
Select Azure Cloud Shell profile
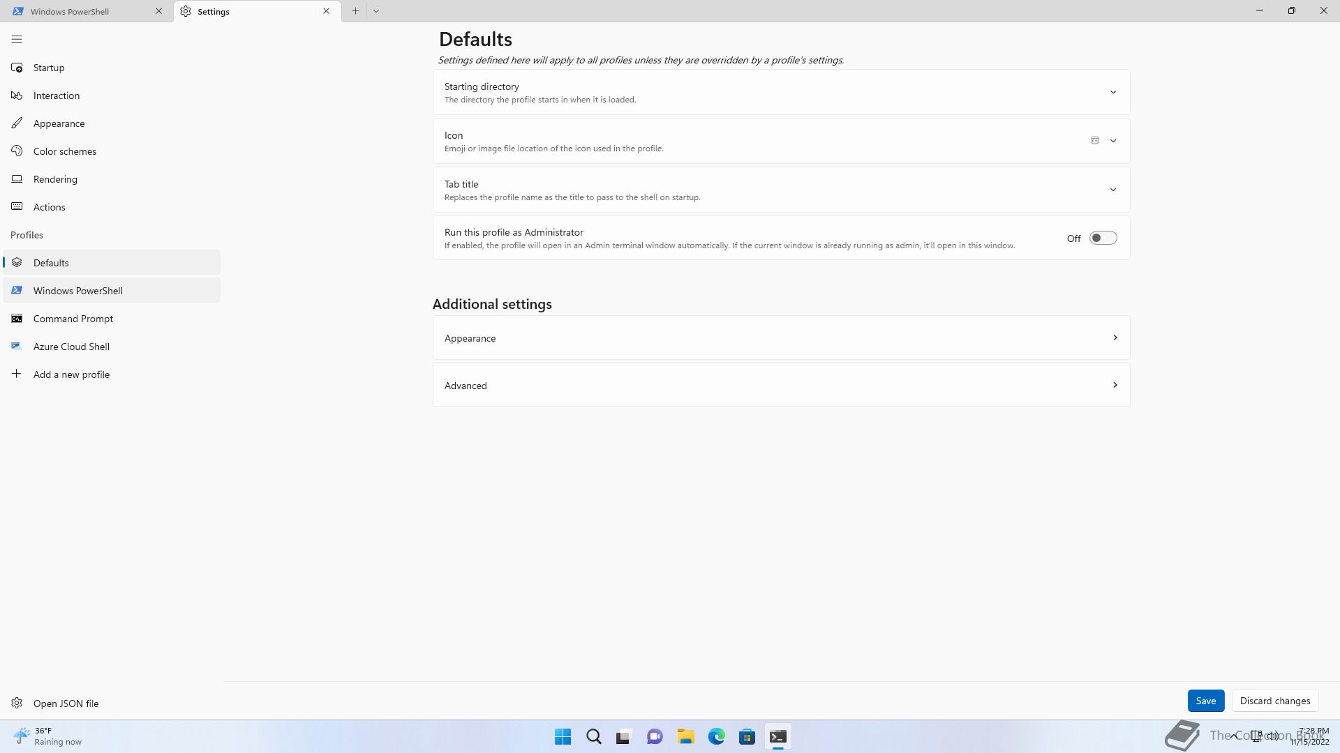[112, 347]
